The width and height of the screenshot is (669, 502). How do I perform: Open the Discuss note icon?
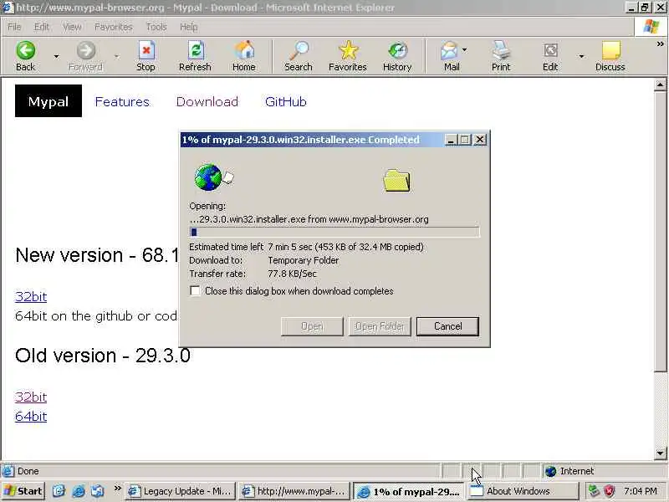(611, 50)
